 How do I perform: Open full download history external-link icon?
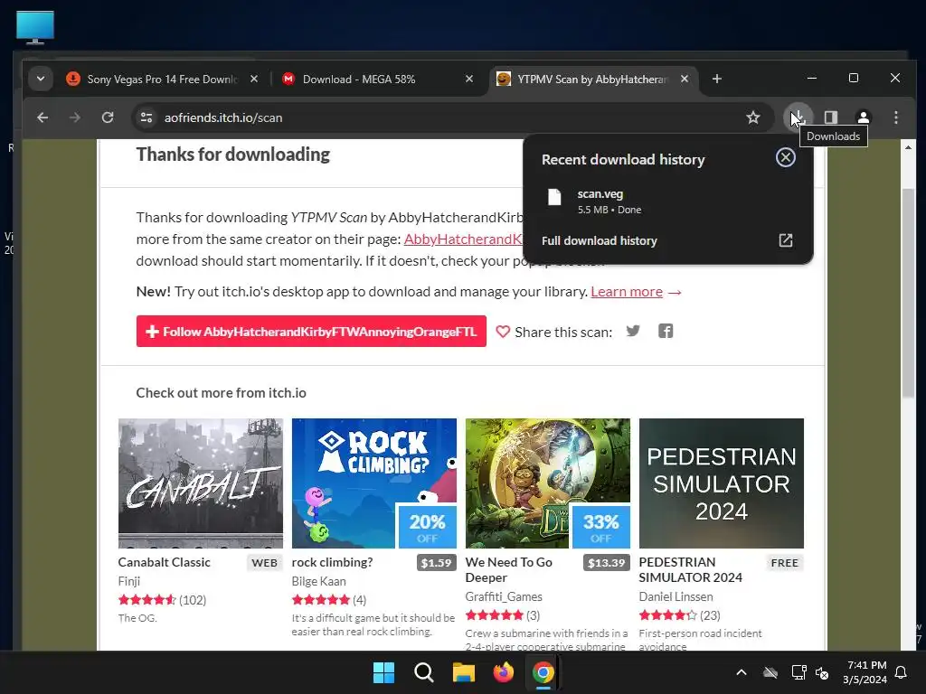click(786, 240)
